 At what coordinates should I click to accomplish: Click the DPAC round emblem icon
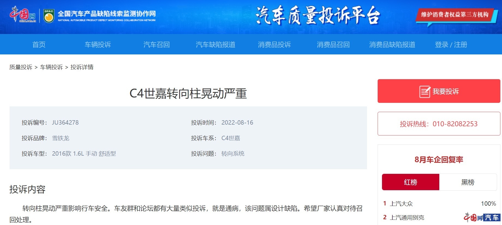(49, 16)
